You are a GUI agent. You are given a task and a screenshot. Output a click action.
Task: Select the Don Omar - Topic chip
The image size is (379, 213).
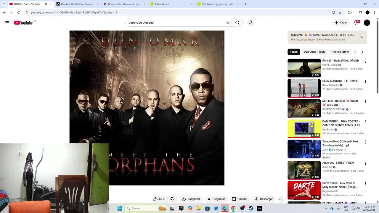pyautogui.click(x=314, y=52)
